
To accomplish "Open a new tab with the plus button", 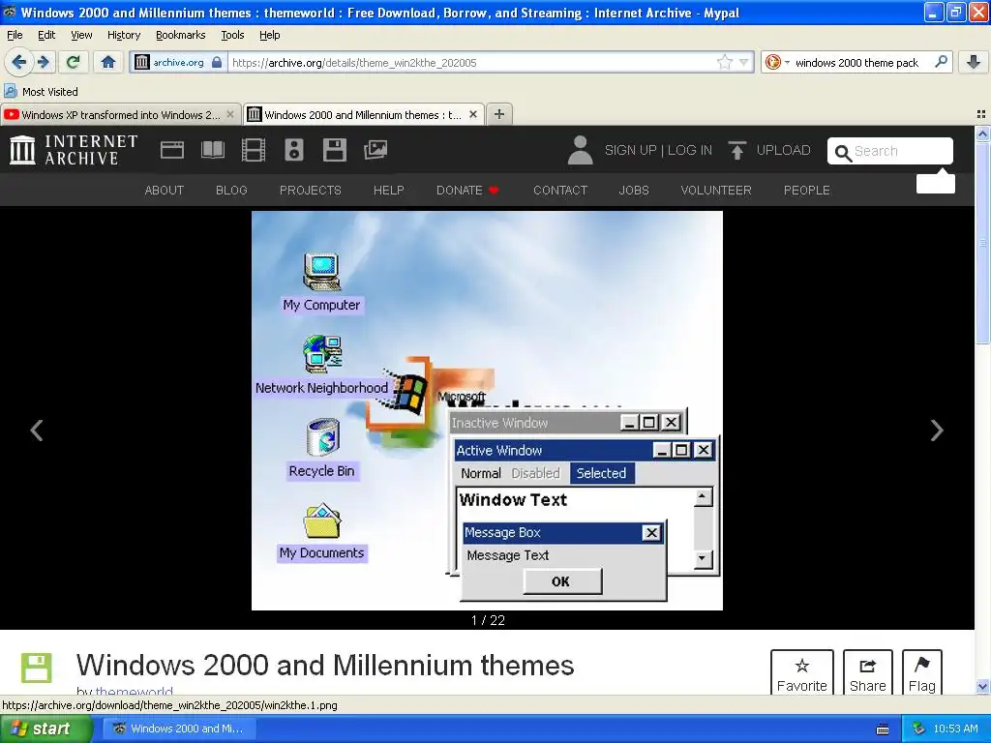I will 498,114.
